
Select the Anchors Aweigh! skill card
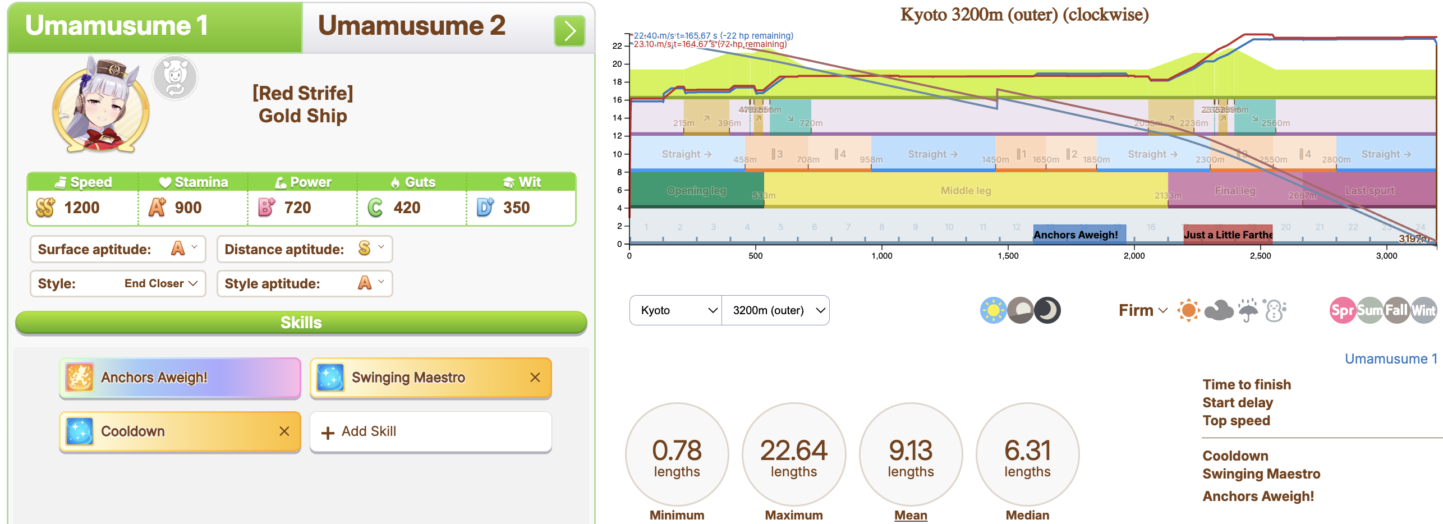point(180,378)
